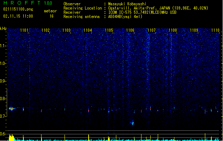Click the isolated echo blob below 0.7 kHz near 1106

(132, 123)
